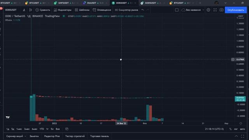Take a chart snapshot with camera icon

coord(221,10)
